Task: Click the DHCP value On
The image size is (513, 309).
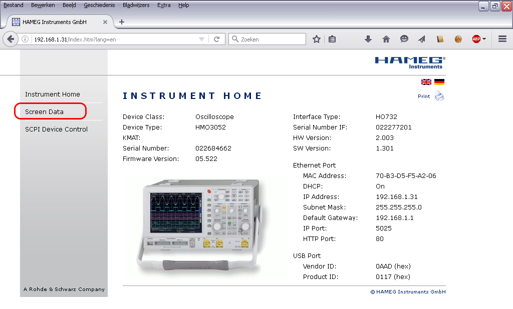Action: [380, 186]
